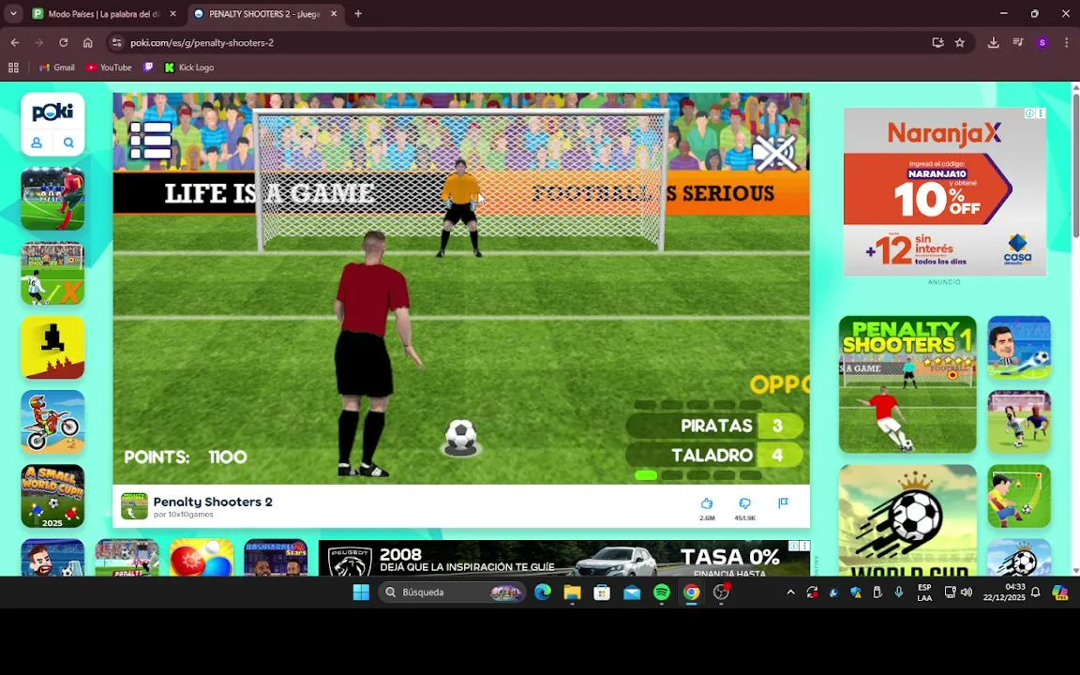Image resolution: width=1080 pixels, height=675 pixels.
Task: Open Microsoft Store from the taskbar
Action: click(x=601, y=592)
